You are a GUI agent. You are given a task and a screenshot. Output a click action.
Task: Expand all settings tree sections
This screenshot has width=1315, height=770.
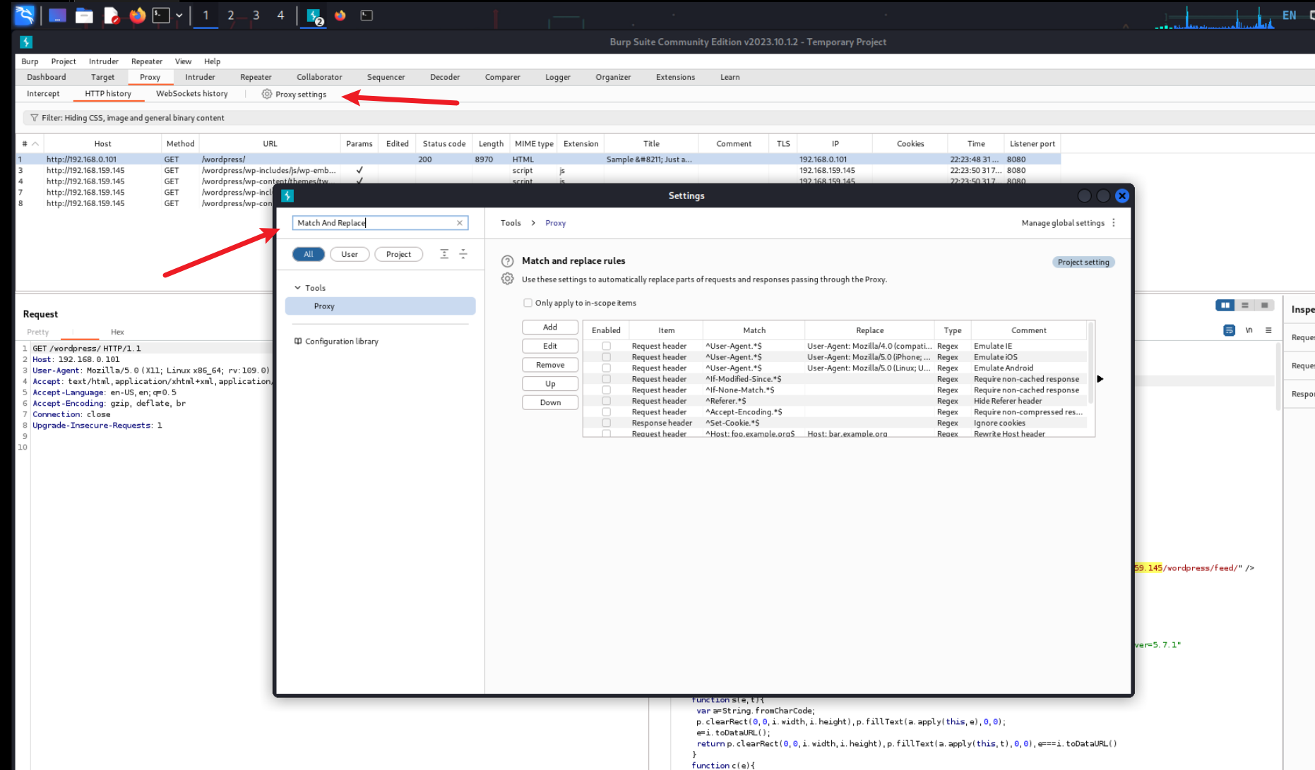(x=444, y=254)
